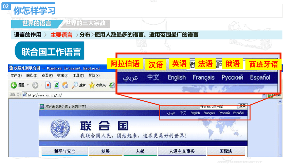Open the 收藏(A) menu
This screenshot has height=164, width=292.
click(63, 76)
